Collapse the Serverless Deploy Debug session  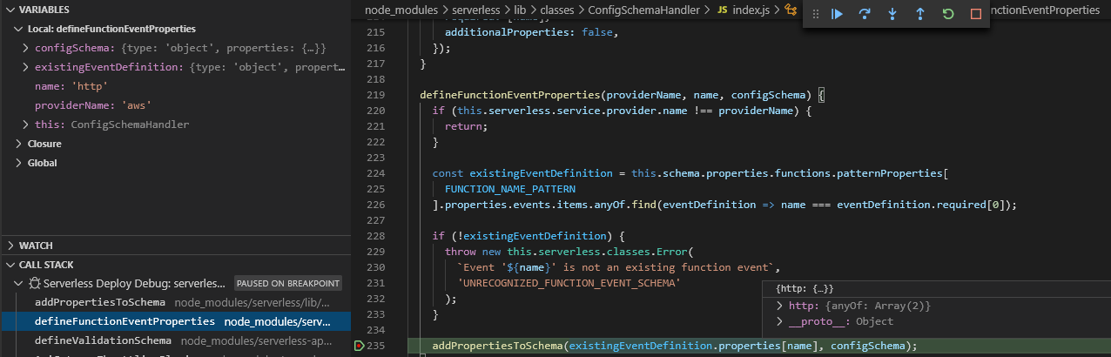(x=19, y=283)
